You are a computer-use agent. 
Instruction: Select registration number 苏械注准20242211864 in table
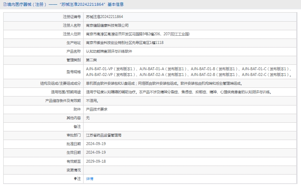tap(104, 17)
